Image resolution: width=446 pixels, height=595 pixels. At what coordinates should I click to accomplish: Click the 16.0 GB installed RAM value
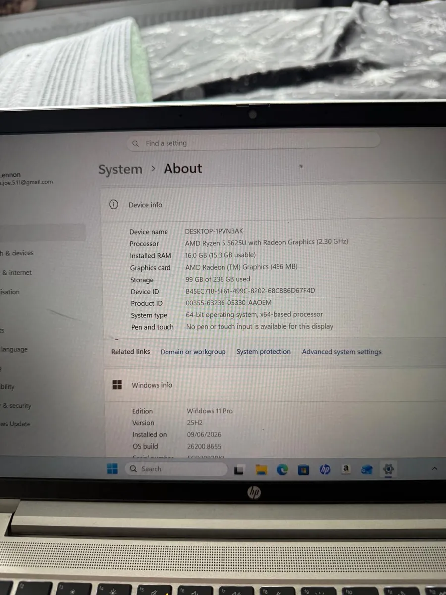tap(221, 255)
